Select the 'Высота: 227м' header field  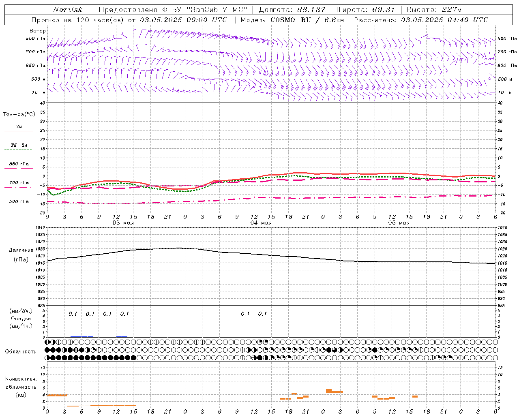tap(434, 10)
